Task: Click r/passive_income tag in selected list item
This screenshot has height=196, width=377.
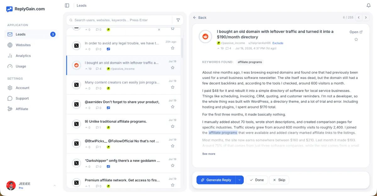Action: pos(121,69)
